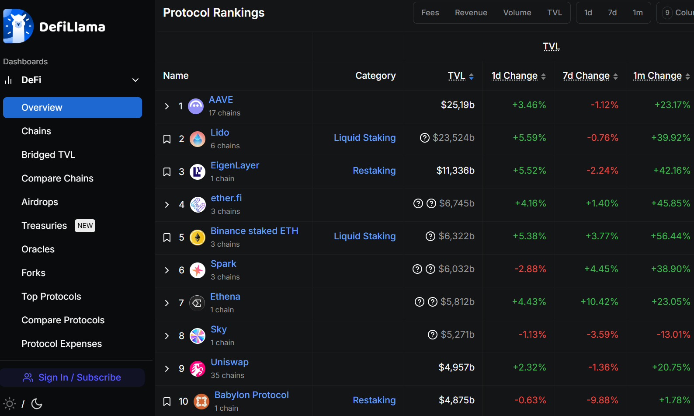Image resolution: width=694 pixels, height=416 pixels.
Task: Click the AAVE protocol logo
Action: coord(196,106)
